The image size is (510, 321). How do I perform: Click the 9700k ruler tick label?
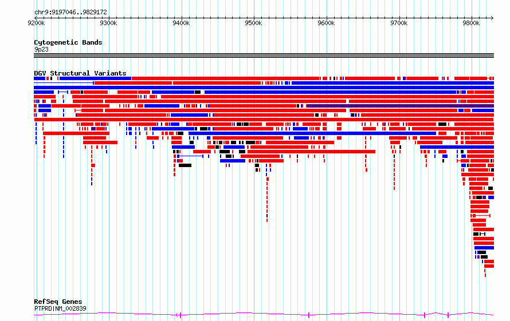pos(399,23)
